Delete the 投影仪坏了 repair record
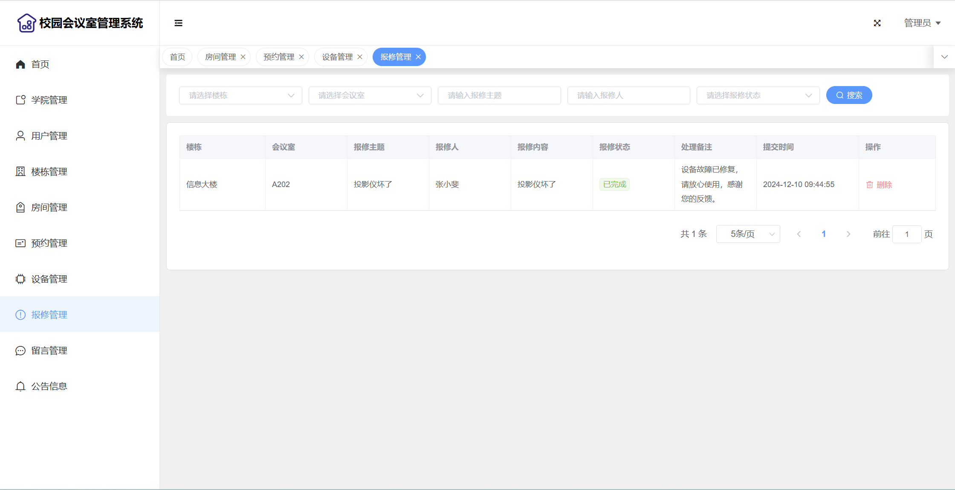Screen dimensions: 955x490 tap(879, 185)
